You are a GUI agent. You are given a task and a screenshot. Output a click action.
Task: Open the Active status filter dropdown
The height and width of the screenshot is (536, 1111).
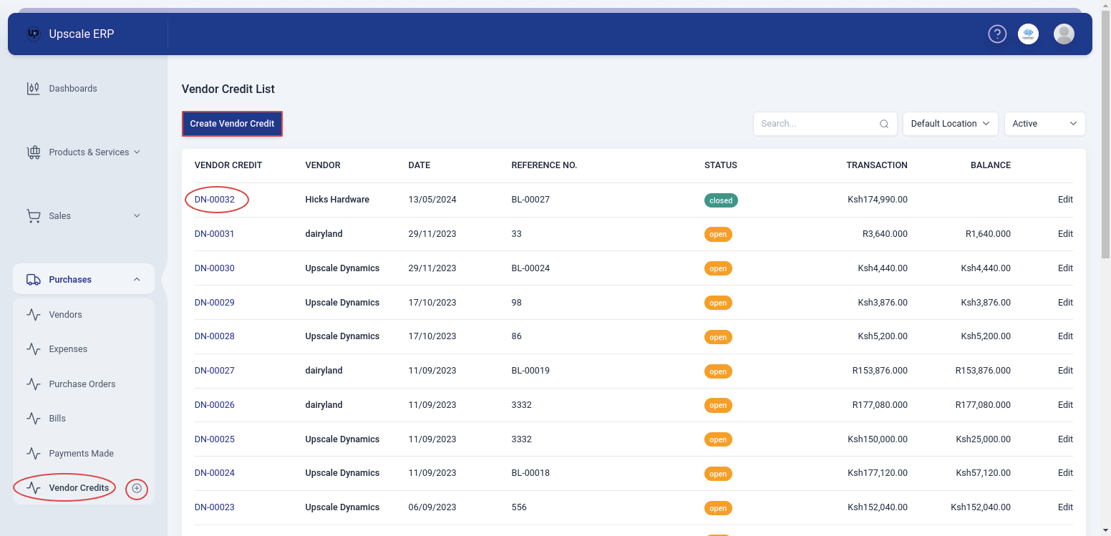click(x=1044, y=124)
